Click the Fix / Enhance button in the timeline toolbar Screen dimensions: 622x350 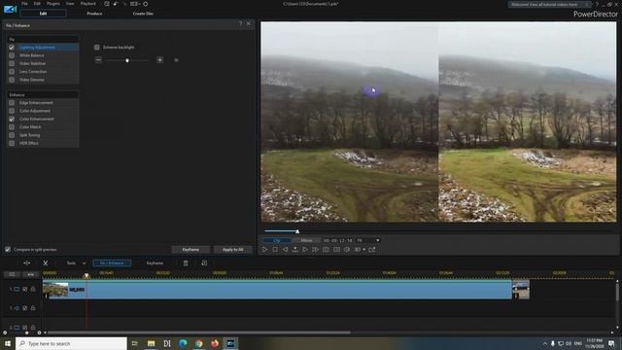pyautogui.click(x=112, y=263)
